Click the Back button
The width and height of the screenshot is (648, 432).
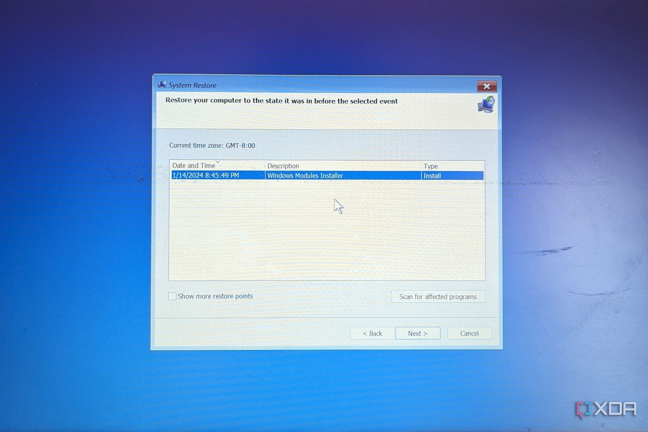[372, 333]
